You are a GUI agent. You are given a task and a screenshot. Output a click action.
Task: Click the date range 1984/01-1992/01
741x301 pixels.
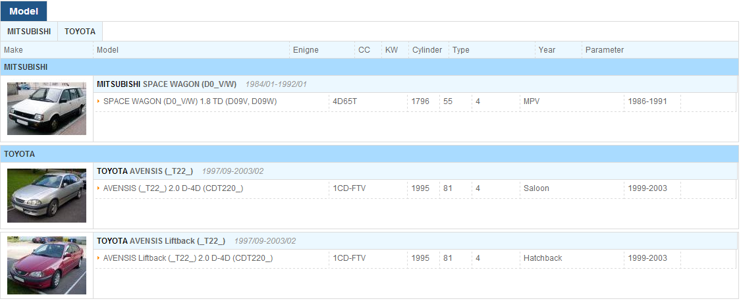[x=276, y=84]
